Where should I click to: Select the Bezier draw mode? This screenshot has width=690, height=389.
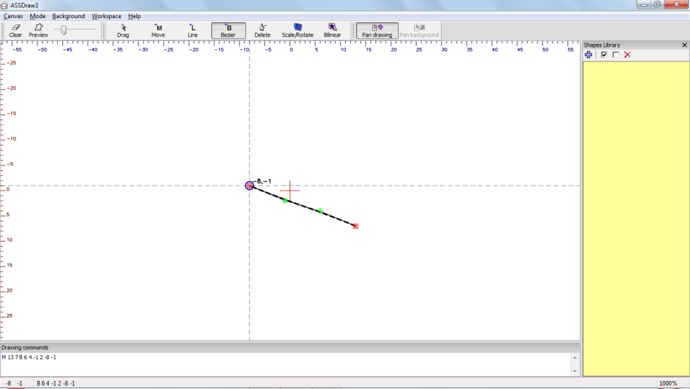228,31
